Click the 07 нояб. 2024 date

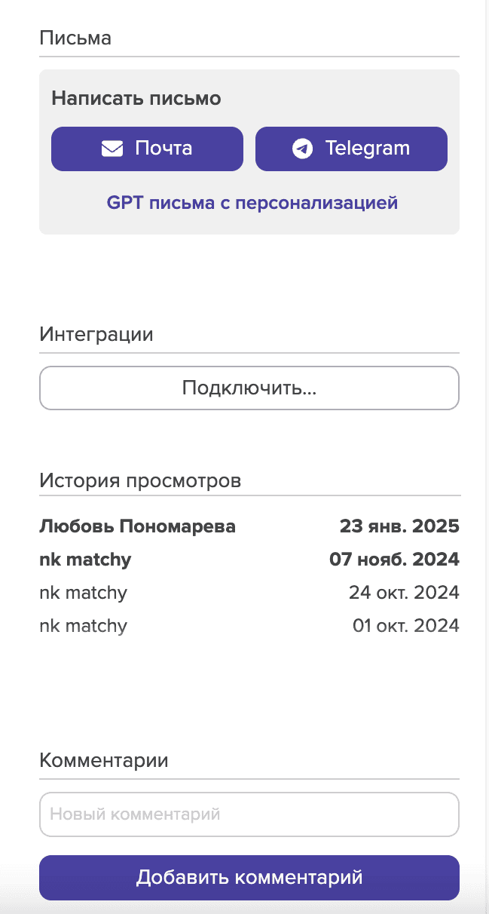[394, 560]
